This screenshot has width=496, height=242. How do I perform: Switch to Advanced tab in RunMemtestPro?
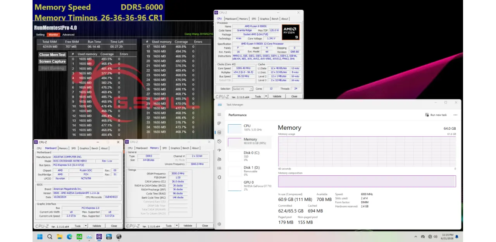[68, 34]
